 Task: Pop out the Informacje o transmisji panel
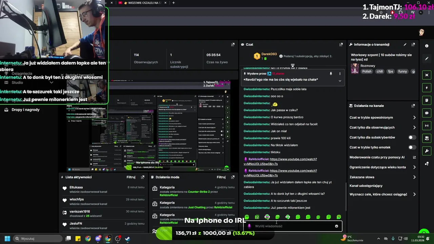click(413, 44)
